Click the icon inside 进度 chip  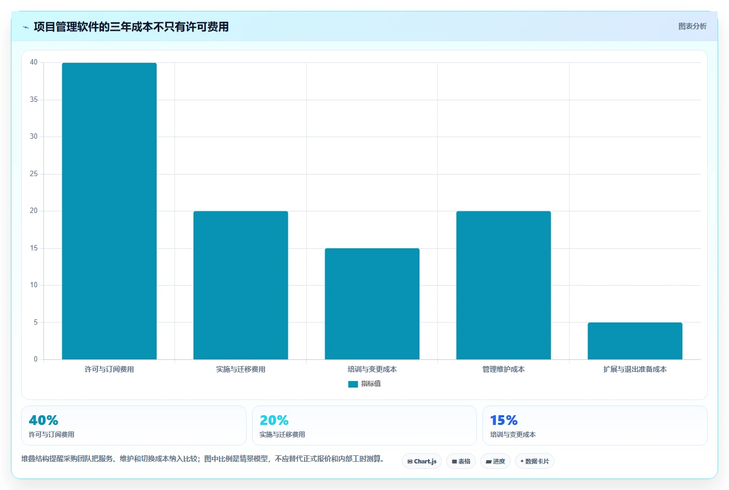[488, 462]
